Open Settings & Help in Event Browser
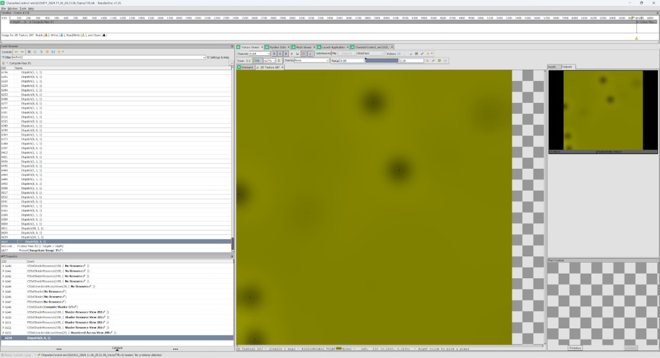This screenshot has height=358, width=660. (x=217, y=57)
